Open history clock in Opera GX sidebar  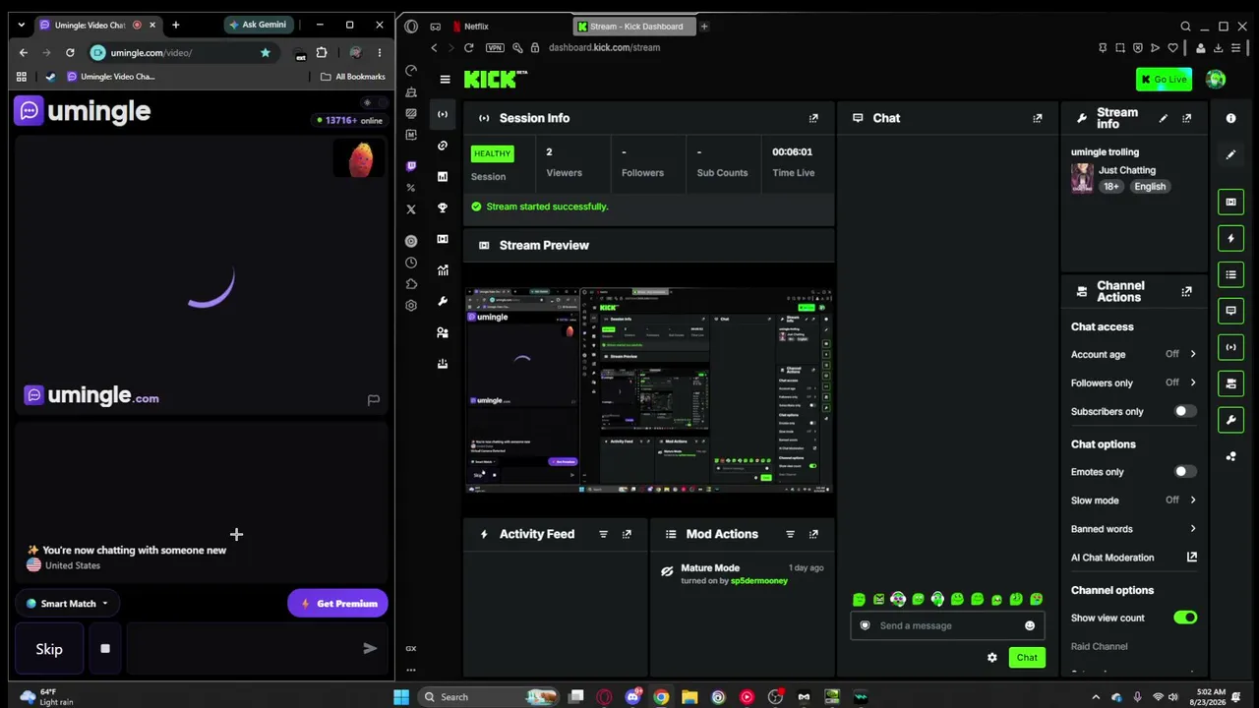tap(411, 263)
